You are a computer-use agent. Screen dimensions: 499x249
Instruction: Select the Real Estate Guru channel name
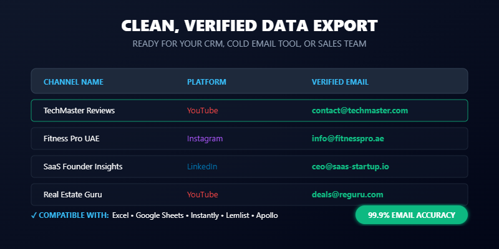(73, 194)
